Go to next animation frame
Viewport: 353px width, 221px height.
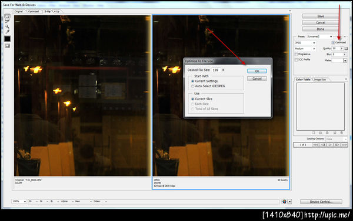[x=337, y=145]
